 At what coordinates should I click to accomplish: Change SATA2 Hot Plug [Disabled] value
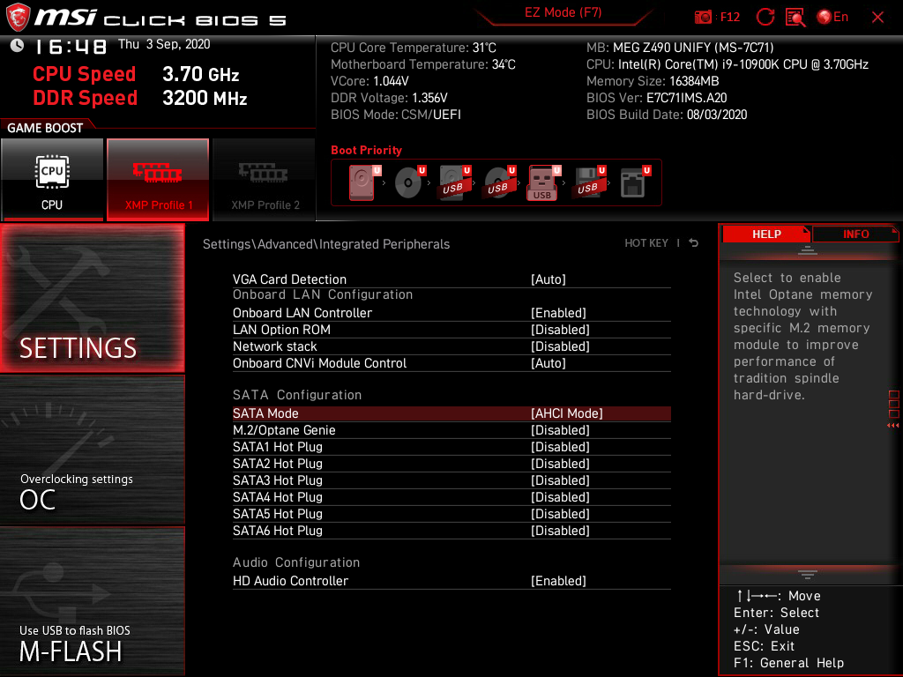pos(560,464)
